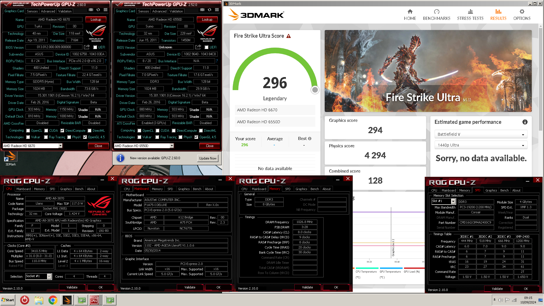The width and height of the screenshot is (544, 306).
Task: Open OPTIONS gear in 3DMark
Action: (x=522, y=15)
